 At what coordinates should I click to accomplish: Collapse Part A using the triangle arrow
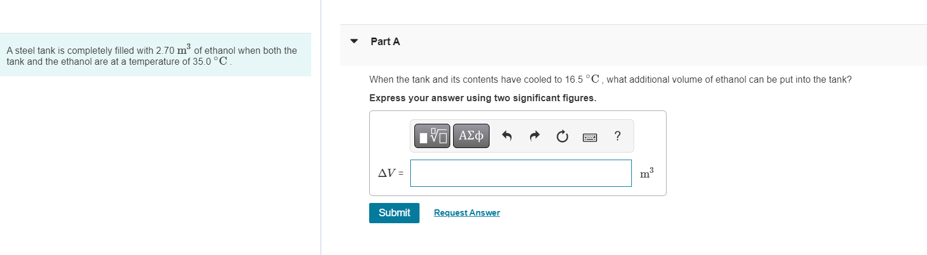pos(354,41)
